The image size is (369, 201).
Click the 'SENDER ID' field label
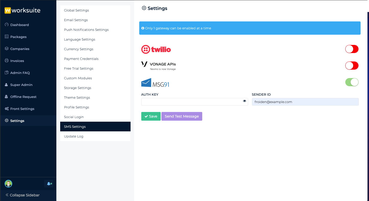tap(261, 94)
